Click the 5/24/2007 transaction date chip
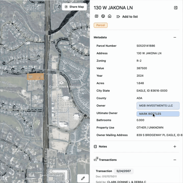183x183 pixels. point(124,171)
